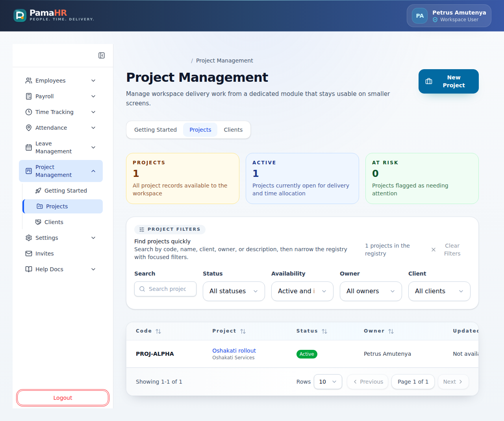Click the Project Management breadcrumb

click(x=224, y=61)
